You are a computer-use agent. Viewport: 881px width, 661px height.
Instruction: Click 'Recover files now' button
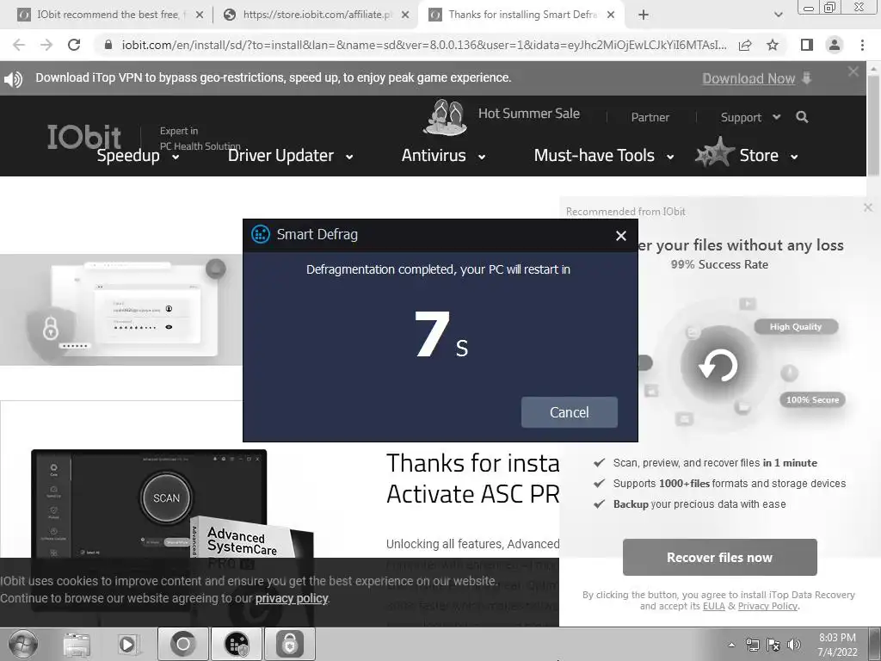click(x=720, y=557)
